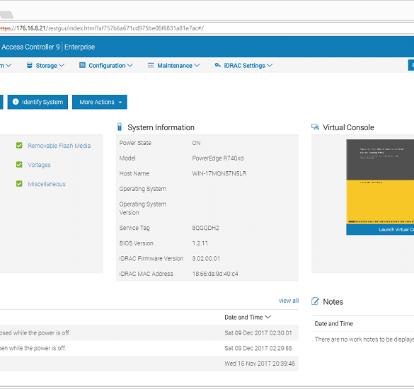The width and height of the screenshot is (414, 389).
Task: Open the Configuration menu
Action: coord(106,66)
